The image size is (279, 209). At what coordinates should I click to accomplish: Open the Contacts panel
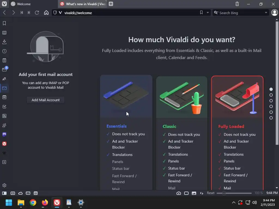tap(4, 125)
